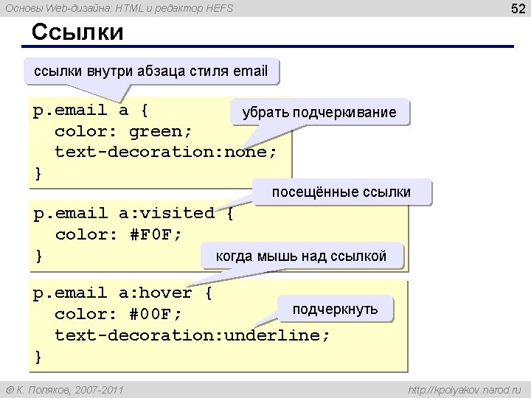Click the slide number 52
Viewport: 531px width, 398px height.
point(518,8)
